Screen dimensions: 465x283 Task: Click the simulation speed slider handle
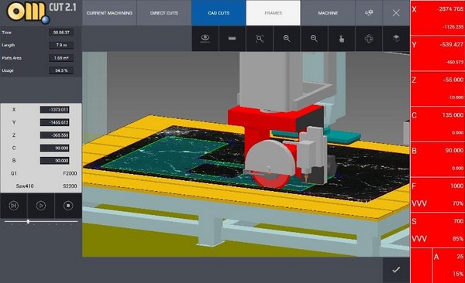pyautogui.click(x=28, y=221)
